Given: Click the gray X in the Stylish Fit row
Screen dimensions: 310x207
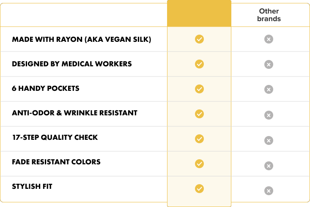Looking at the screenshot, I should tap(269, 191).
